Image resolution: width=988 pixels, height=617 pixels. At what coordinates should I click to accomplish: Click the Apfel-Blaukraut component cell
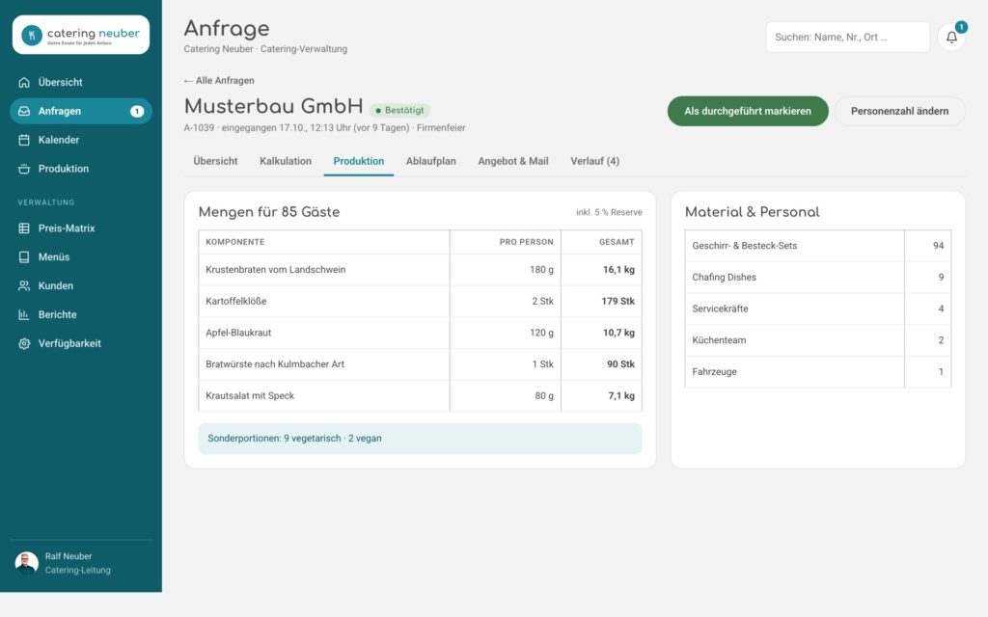(324, 333)
